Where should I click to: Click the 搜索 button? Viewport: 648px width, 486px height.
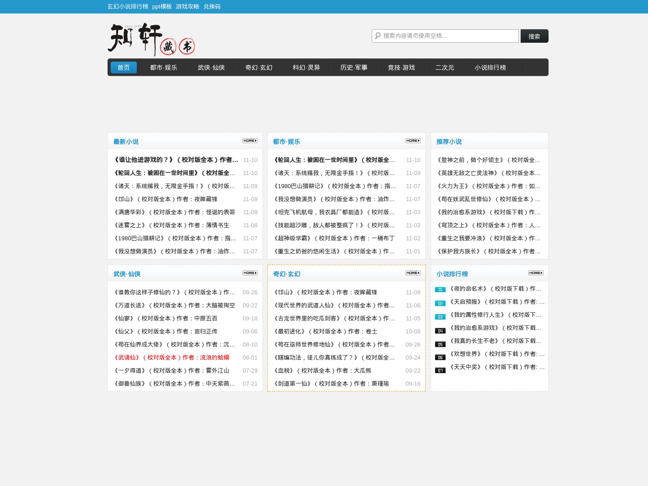(535, 36)
